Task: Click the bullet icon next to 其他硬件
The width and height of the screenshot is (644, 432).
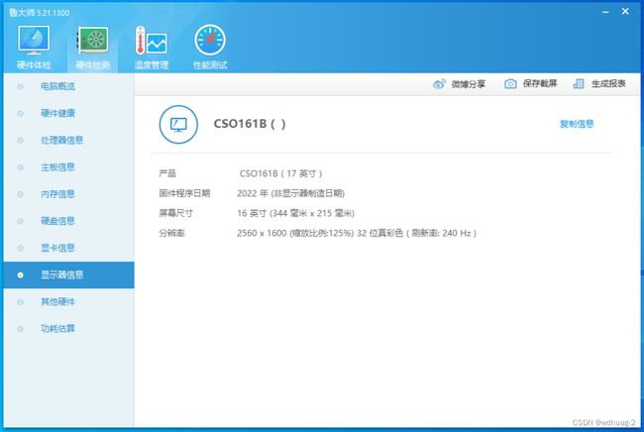Action: 20,302
